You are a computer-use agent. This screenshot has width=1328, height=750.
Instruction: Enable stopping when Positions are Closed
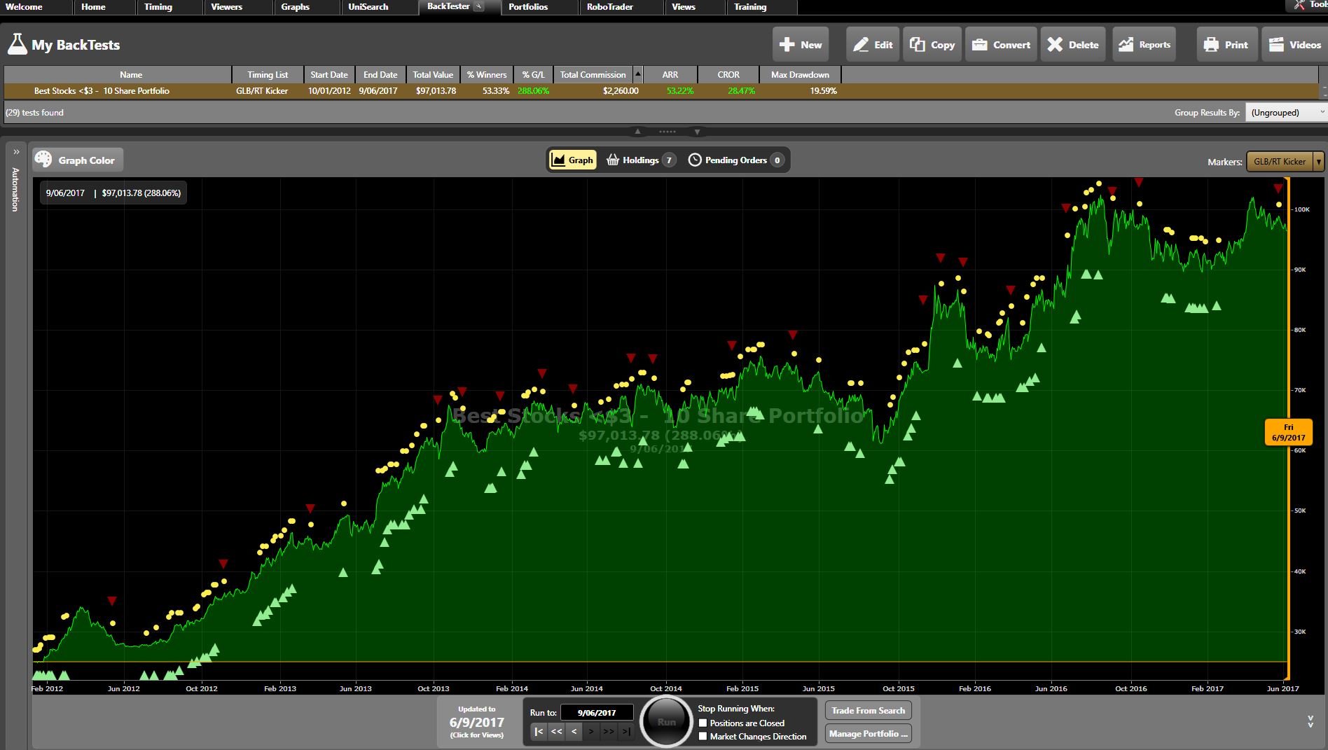702,723
